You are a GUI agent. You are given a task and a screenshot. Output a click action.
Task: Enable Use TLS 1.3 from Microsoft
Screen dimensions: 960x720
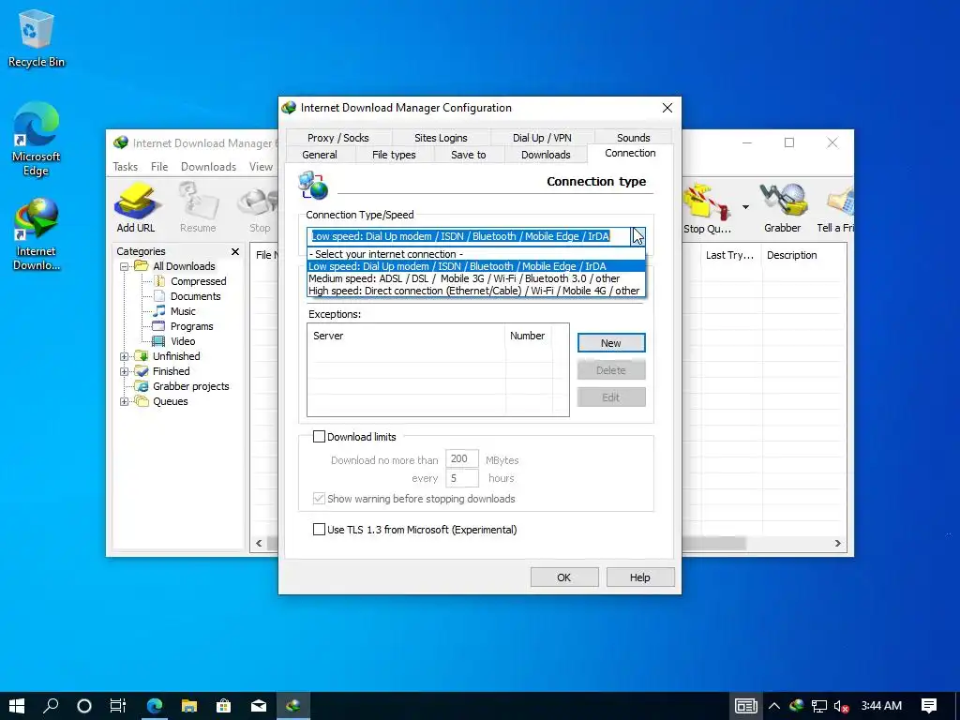pyautogui.click(x=319, y=529)
